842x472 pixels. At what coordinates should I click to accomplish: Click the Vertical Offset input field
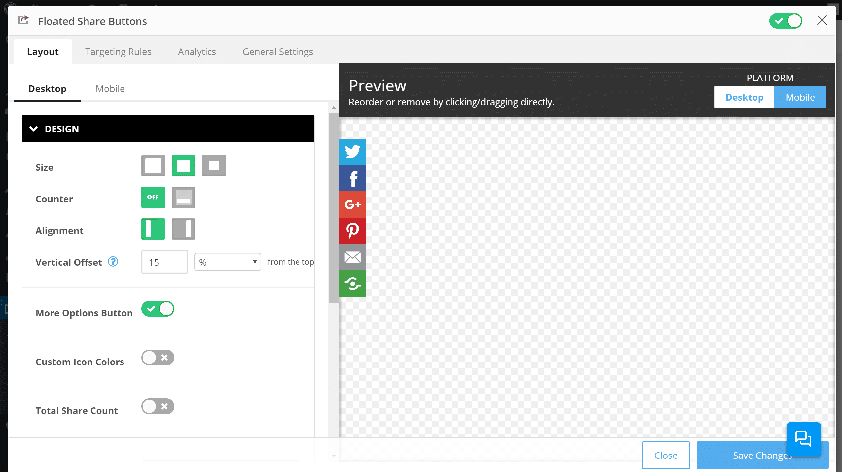pos(164,262)
